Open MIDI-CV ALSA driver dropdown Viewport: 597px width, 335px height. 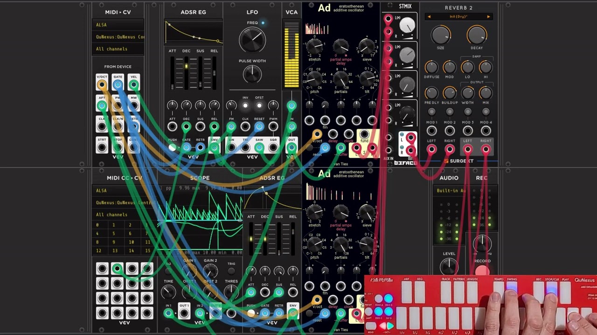coord(118,25)
